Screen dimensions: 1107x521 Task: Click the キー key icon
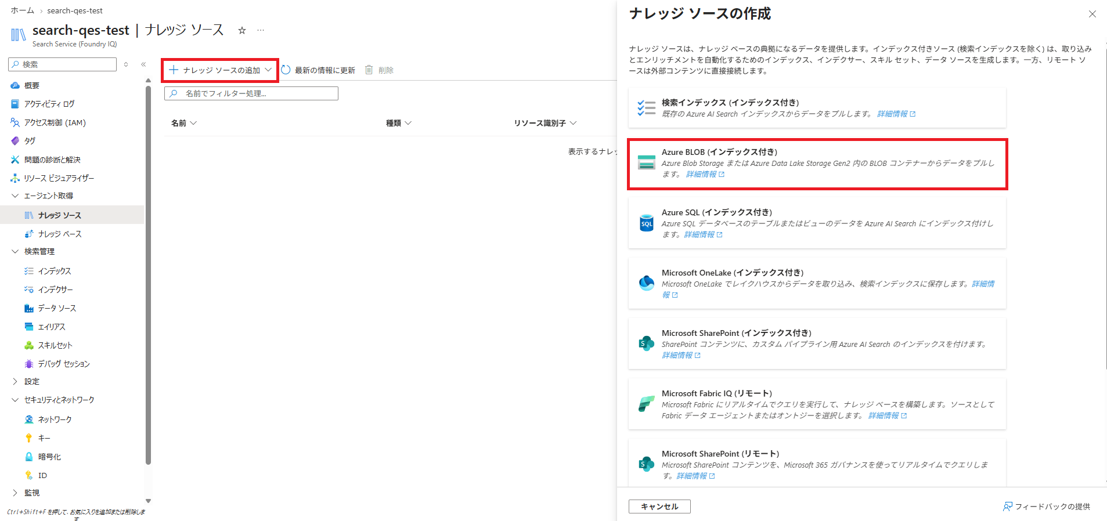click(29, 438)
